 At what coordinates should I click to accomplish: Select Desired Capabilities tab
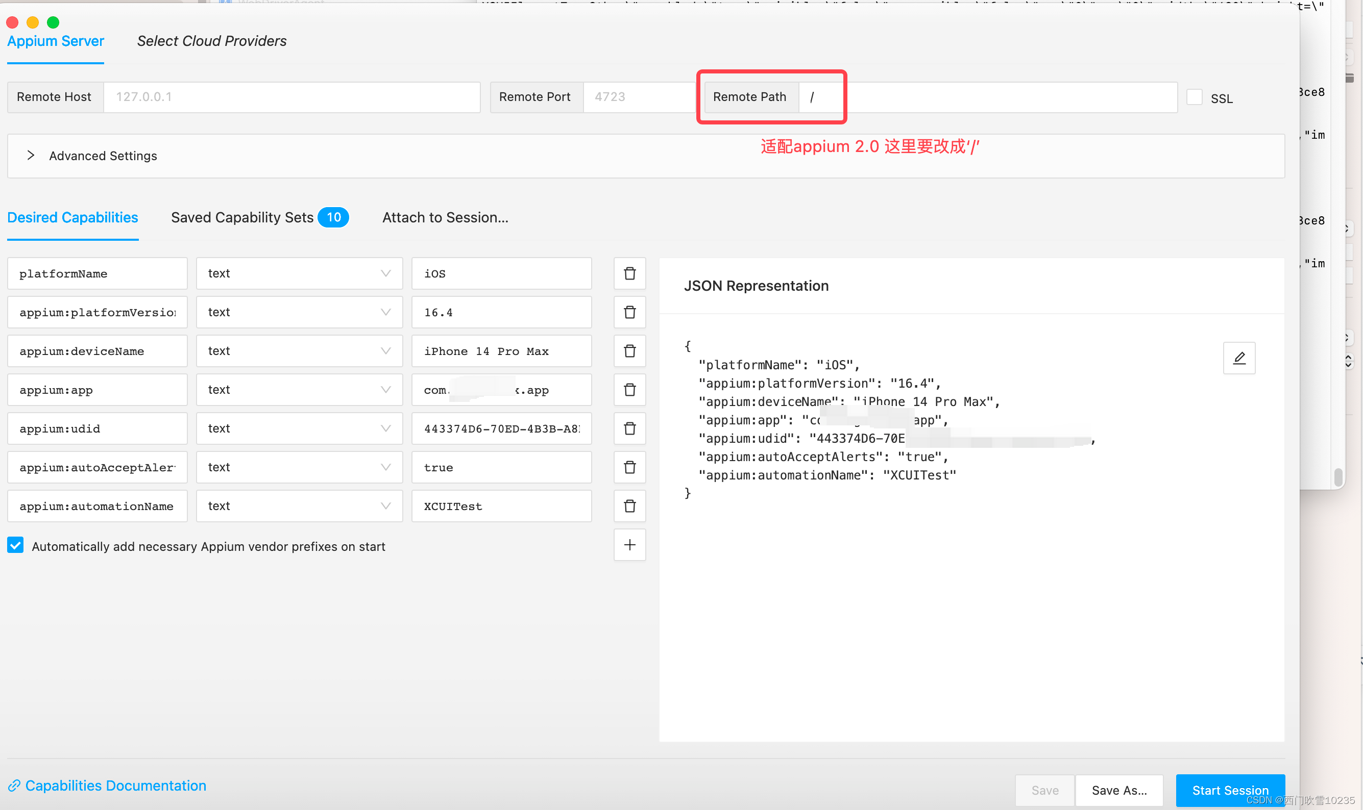click(x=72, y=217)
